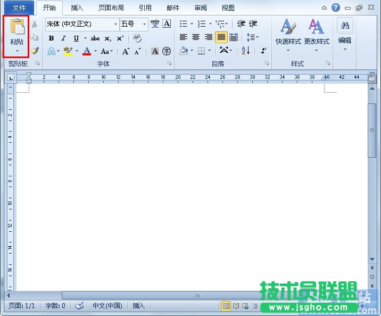This screenshot has height=316, width=381.
Task: Open the 页面布局 tab
Action: tap(111, 8)
